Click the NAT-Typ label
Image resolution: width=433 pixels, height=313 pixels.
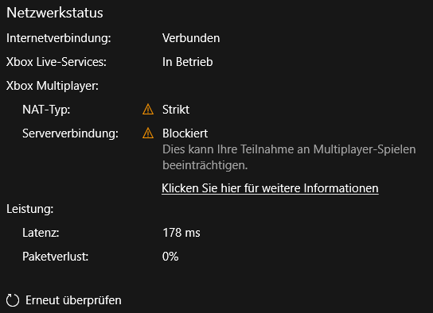coord(46,110)
